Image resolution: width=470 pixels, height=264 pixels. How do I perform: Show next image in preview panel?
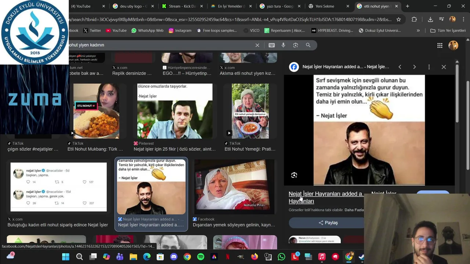415,67
